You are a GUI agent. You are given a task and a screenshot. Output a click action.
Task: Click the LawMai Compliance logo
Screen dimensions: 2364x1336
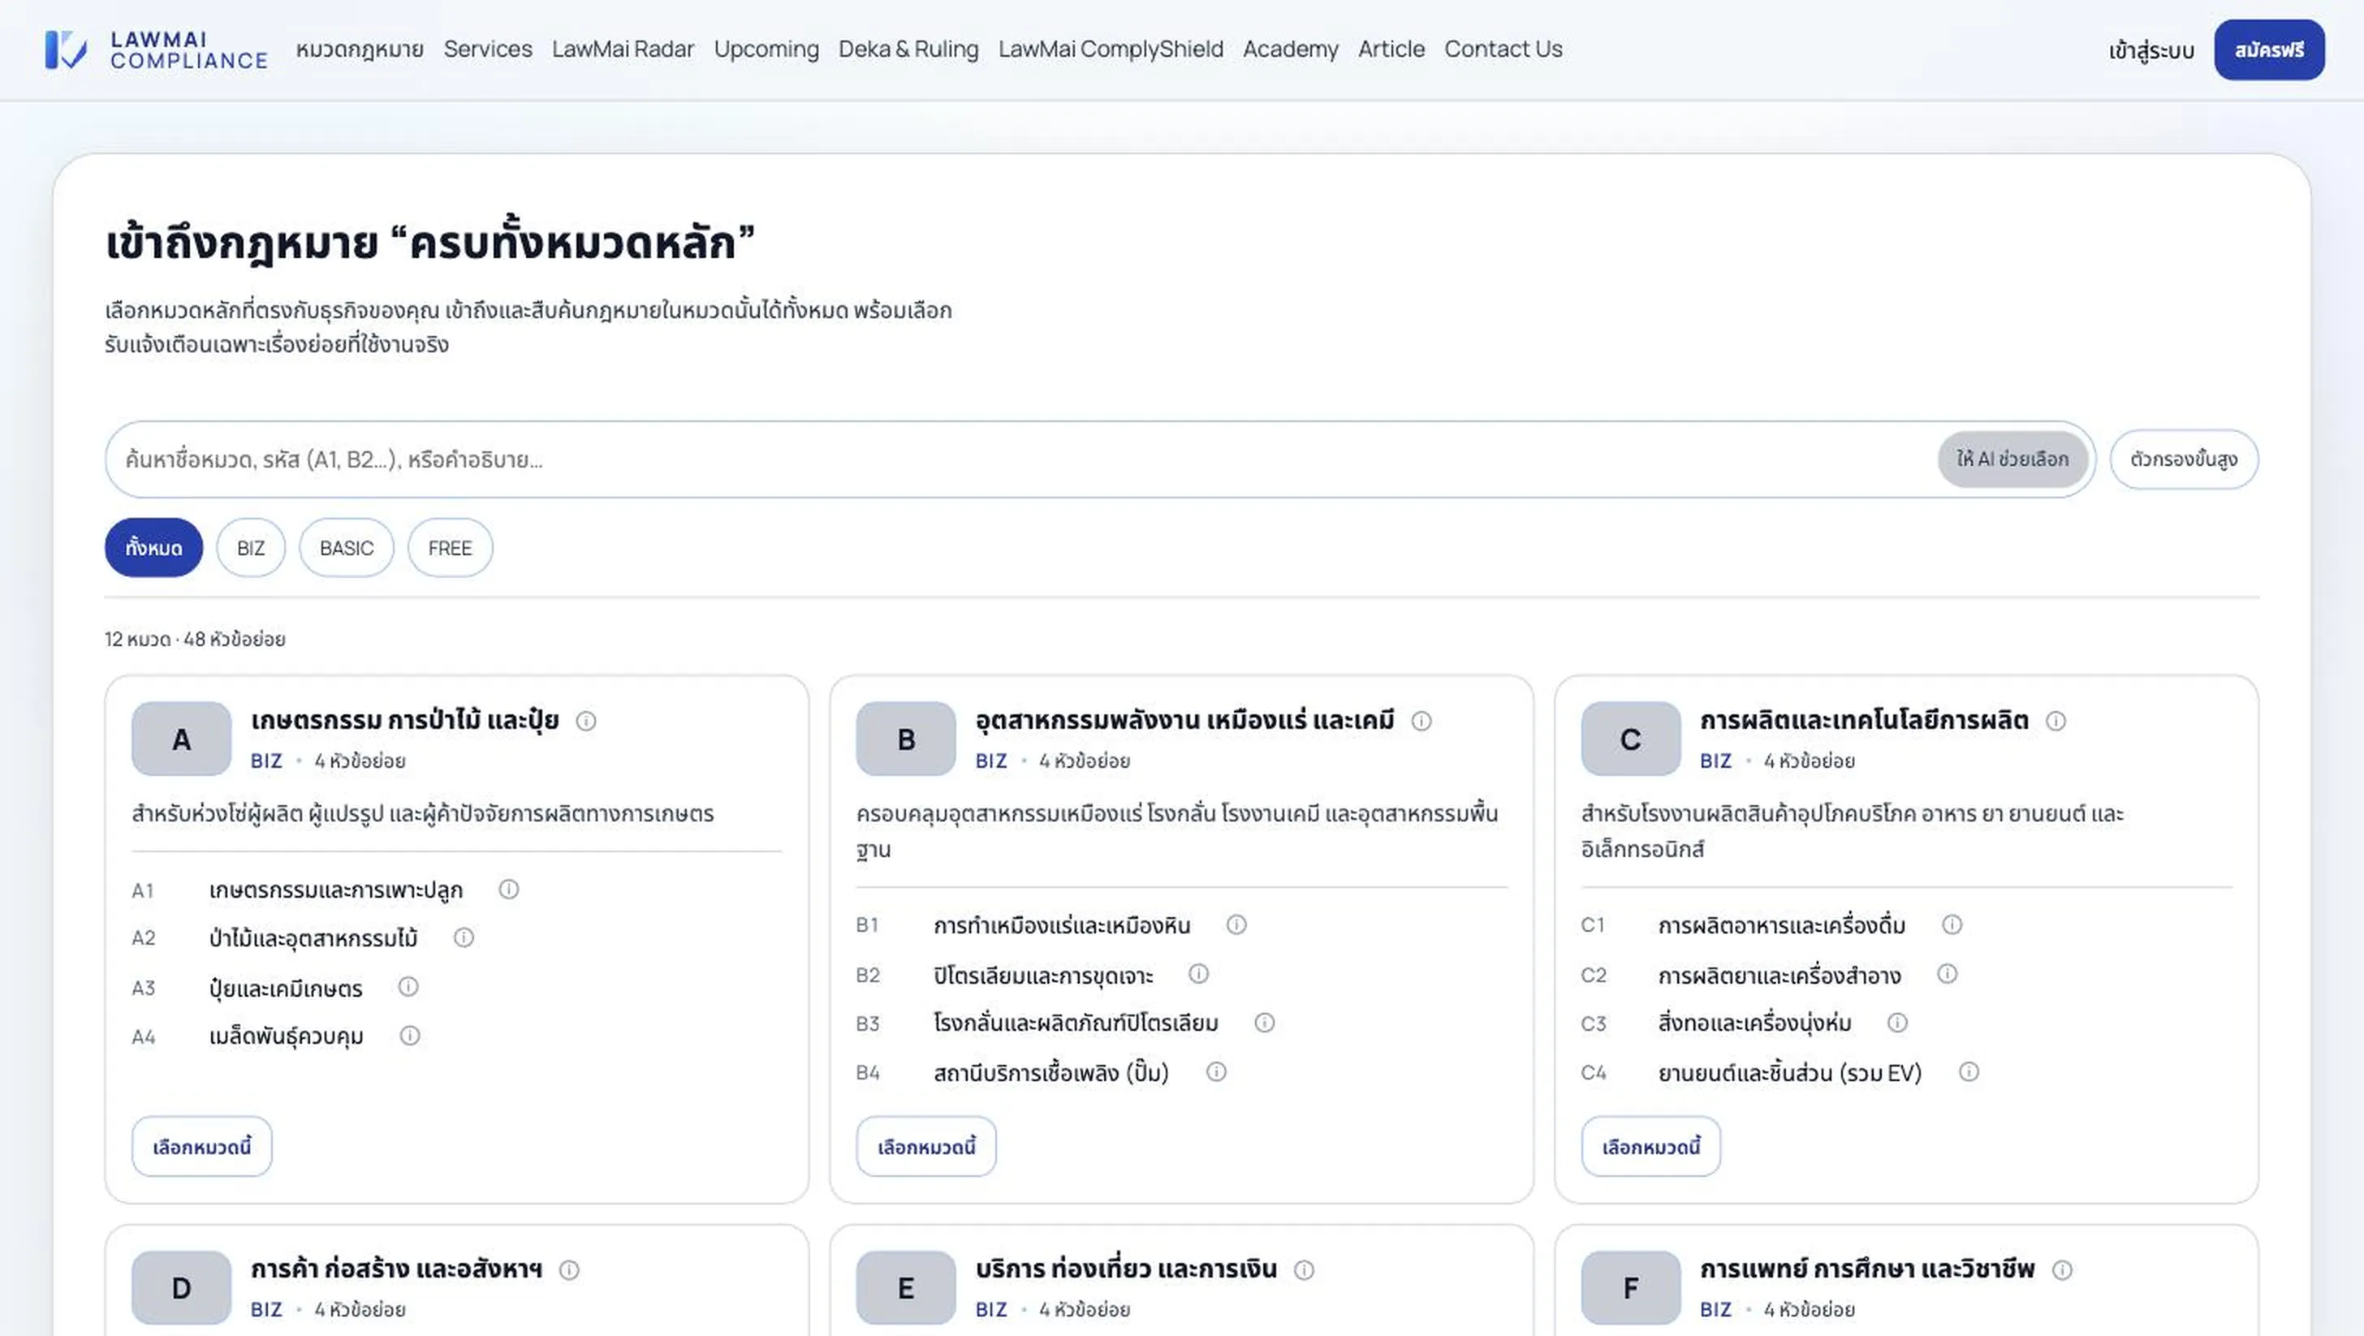coord(156,50)
